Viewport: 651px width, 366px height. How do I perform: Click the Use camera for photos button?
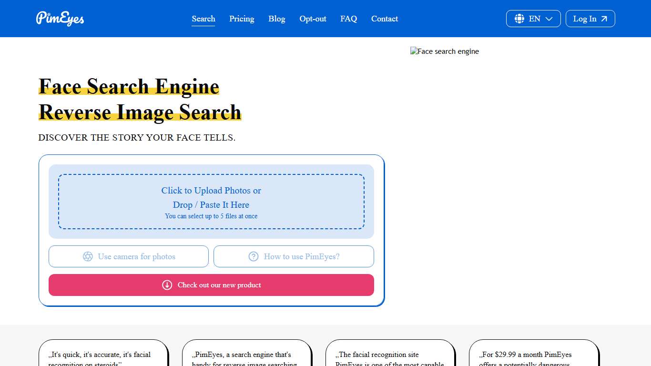[x=128, y=256]
